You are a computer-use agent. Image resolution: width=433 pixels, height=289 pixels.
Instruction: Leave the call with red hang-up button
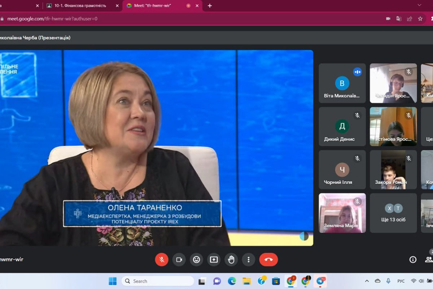[268, 259]
